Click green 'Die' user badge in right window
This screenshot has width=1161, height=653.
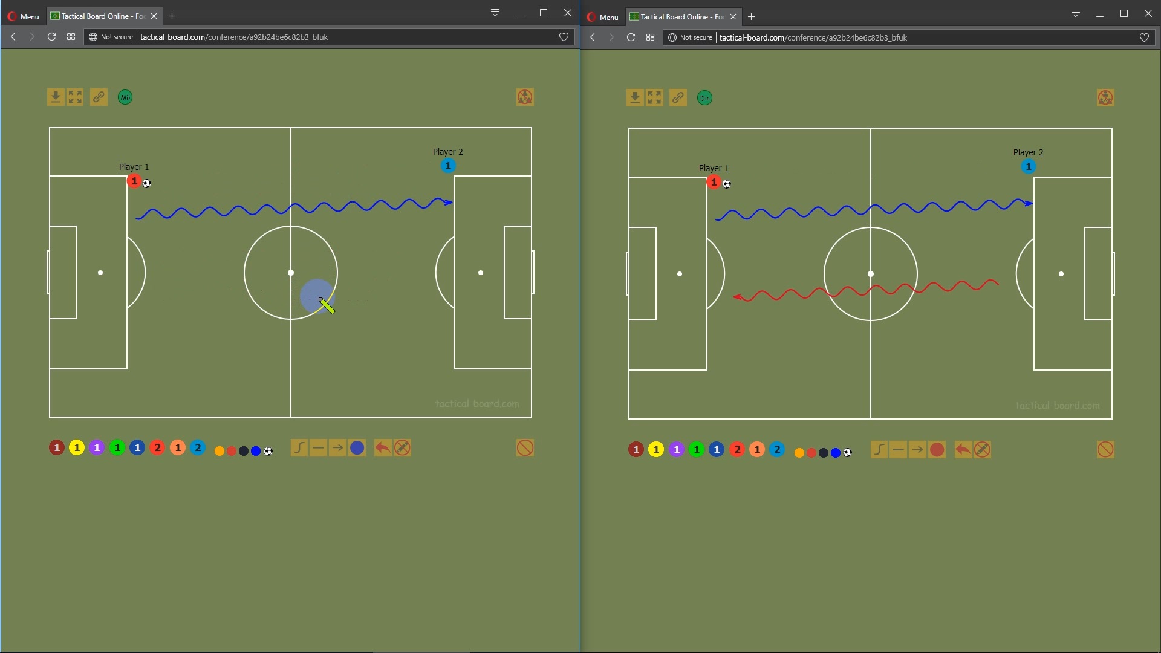[705, 98]
